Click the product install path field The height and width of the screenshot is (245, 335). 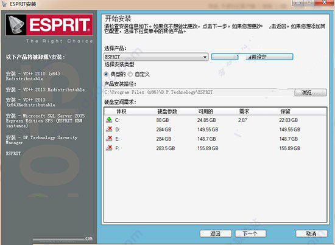coord(199,92)
